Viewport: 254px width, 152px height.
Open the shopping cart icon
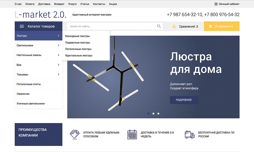(210, 26)
